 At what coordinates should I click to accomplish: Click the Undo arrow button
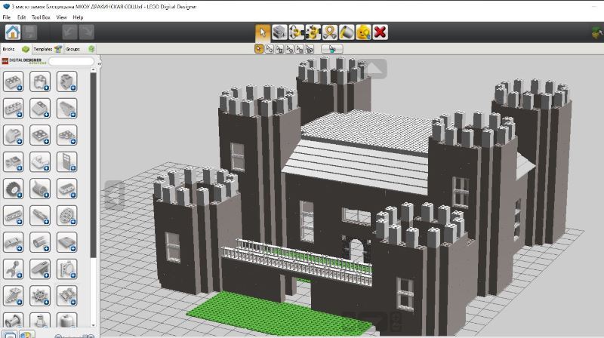[69, 32]
